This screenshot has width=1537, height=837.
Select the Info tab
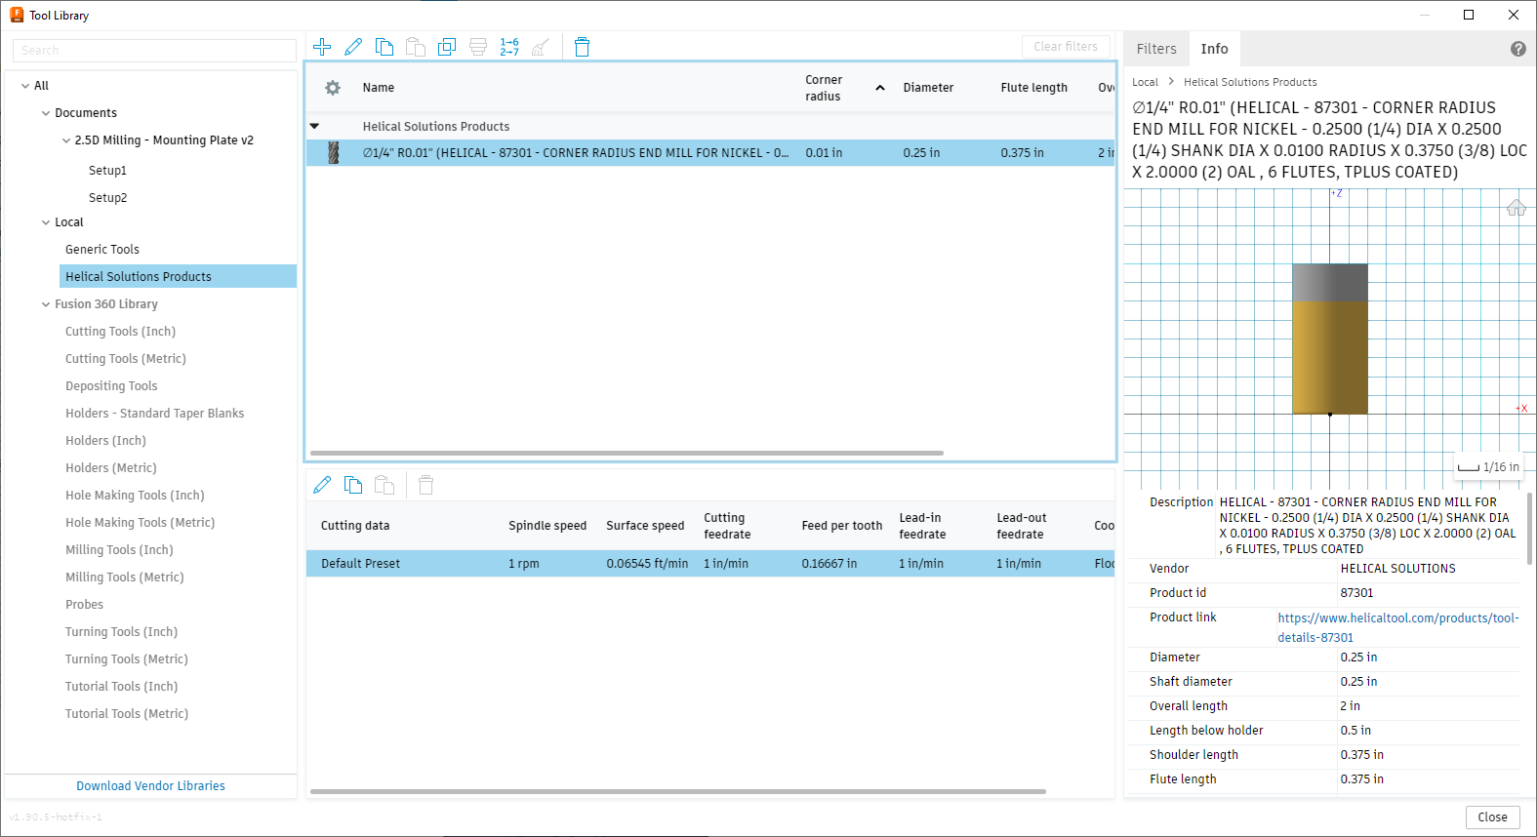click(1214, 49)
